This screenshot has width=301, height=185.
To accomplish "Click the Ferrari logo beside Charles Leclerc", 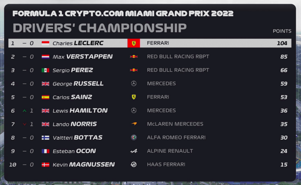I will click(134, 43).
